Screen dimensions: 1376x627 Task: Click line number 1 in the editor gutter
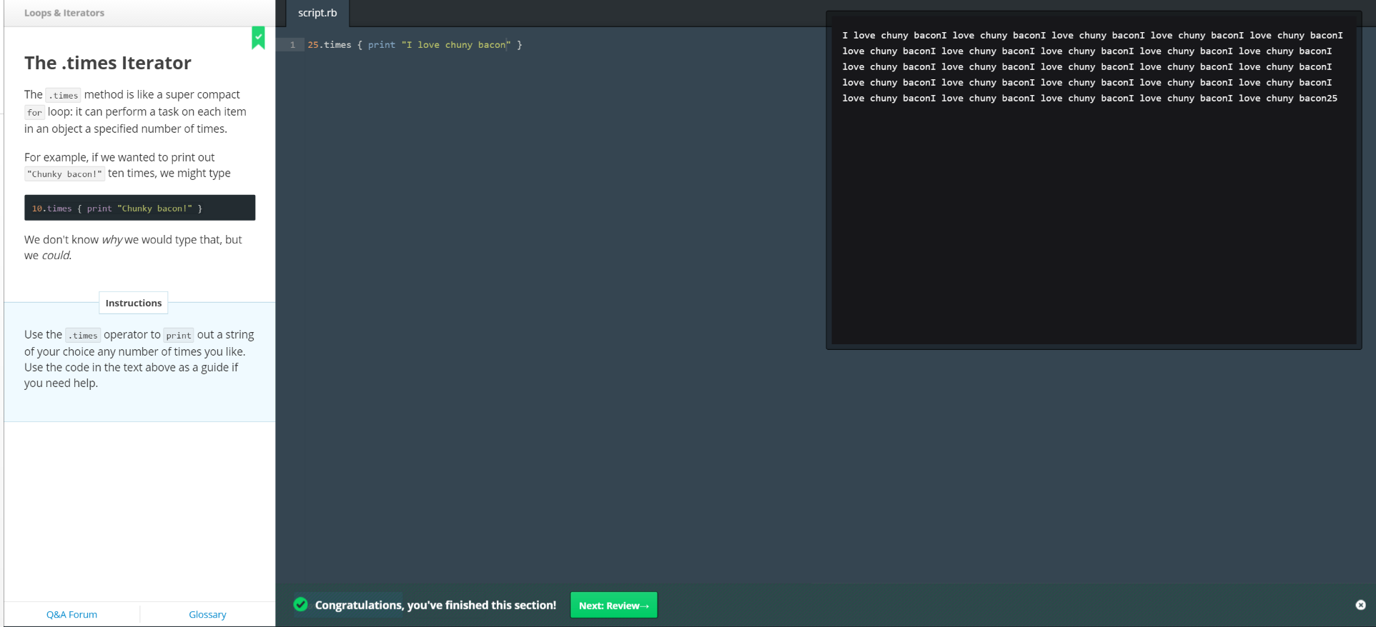pos(292,45)
